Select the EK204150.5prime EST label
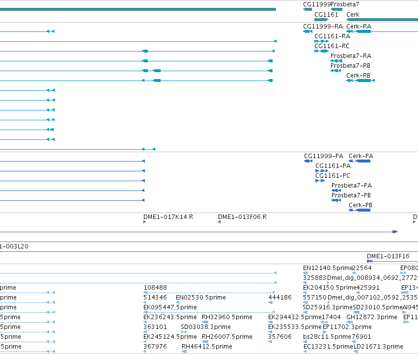The height and width of the screenshot is (354, 418). click(x=330, y=288)
